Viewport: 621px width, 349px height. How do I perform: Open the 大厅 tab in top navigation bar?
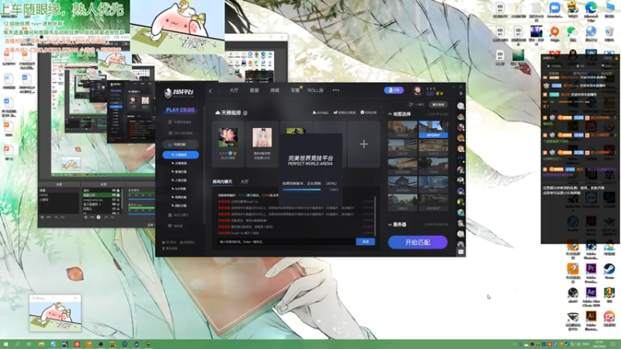(x=234, y=91)
